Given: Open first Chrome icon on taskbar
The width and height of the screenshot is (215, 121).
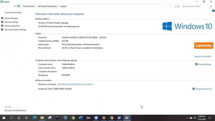Looking at the screenshot, I should (x=73, y=118).
